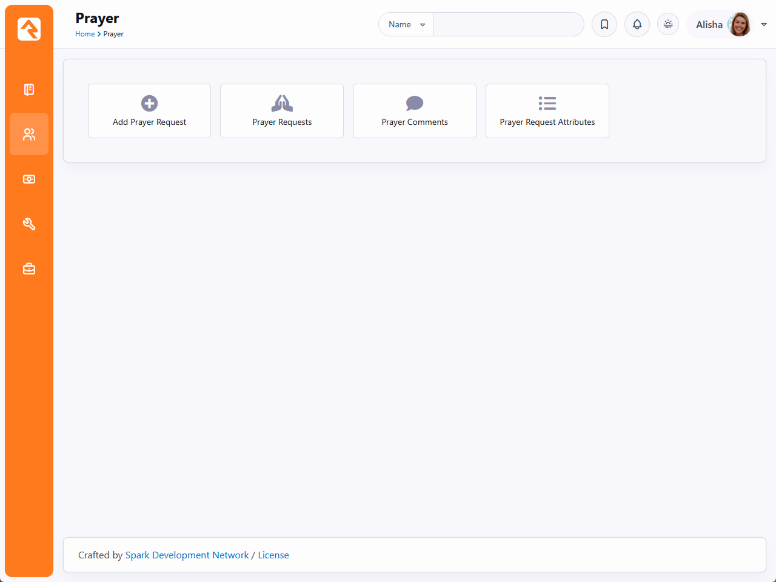Image resolution: width=776 pixels, height=582 pixels.
Task: Click the Rock RMS logo icon
Action: coord(29,29)
